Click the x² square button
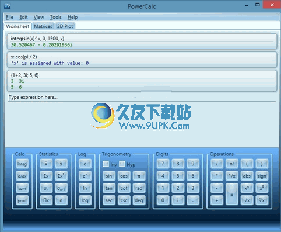The height and width of the screenshot is (232, 281). point(262,188)
